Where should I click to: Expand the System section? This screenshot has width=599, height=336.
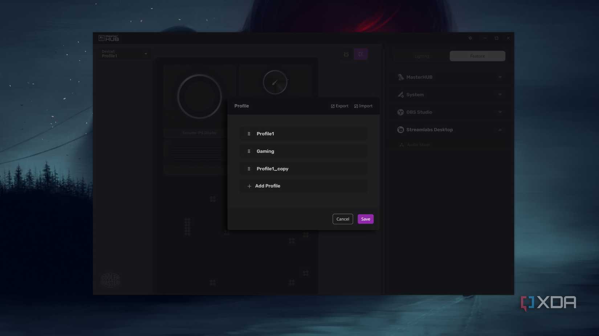(500, 94)
